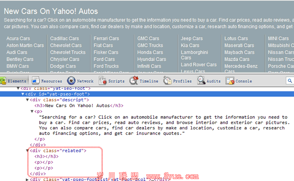Switch to the Profiles tab label
The image size is (294, 181).
(x=182, y=81)
